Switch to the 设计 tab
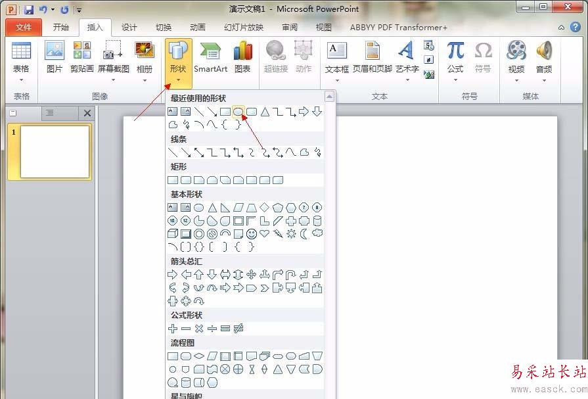 pos(129,28)
